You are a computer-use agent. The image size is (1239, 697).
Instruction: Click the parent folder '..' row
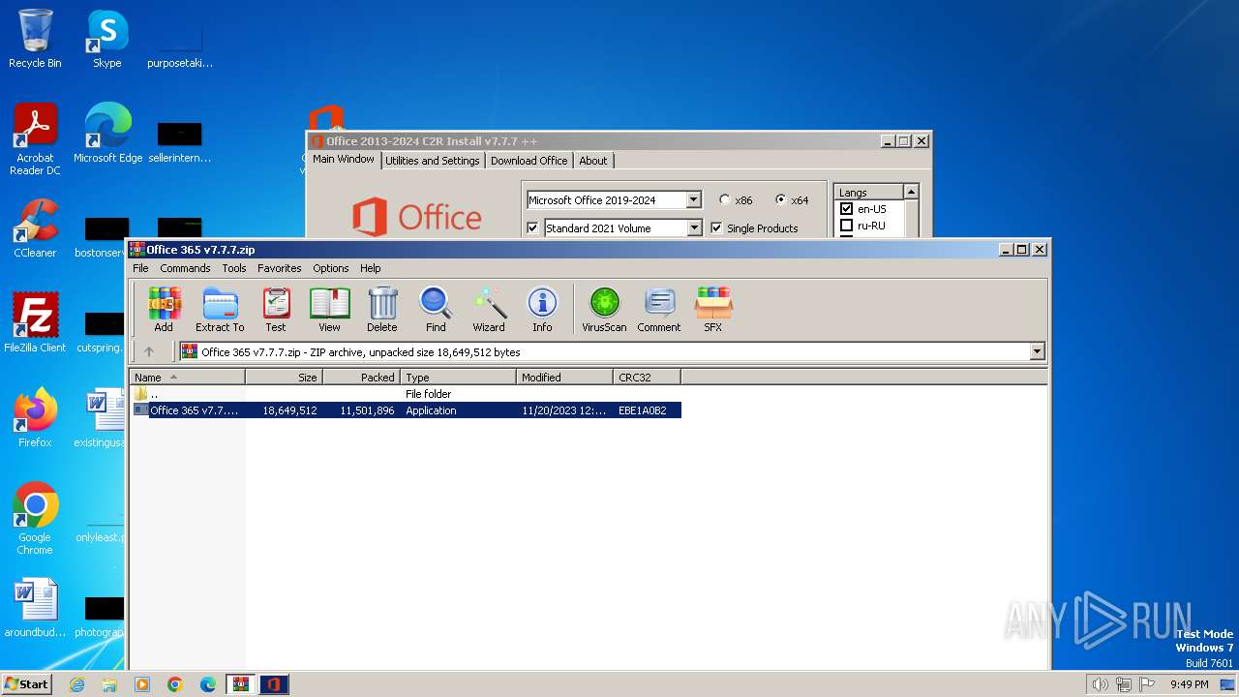407,394
